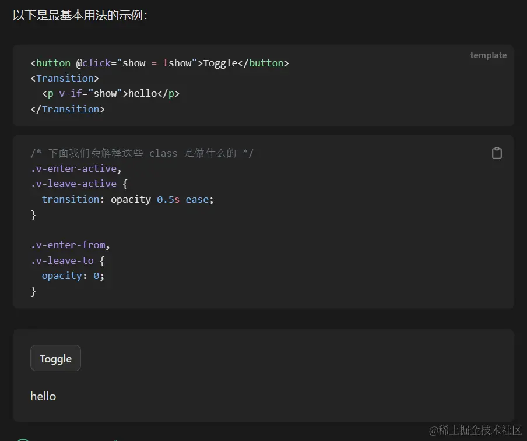Click the hello paragraph in demo
Image resolution: width=527 pixels, height=441 pixels.
tap(43, 396)
